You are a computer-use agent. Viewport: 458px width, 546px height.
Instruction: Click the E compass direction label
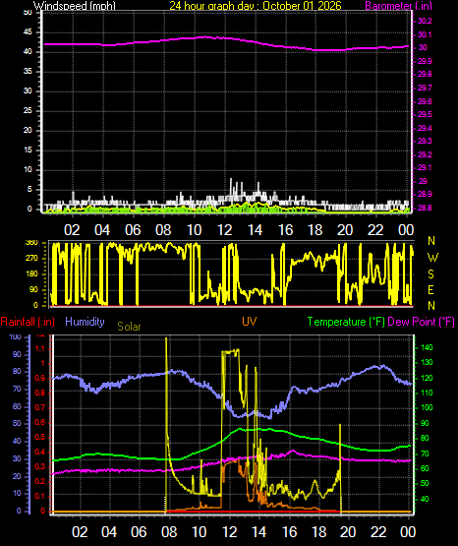pyautogui.click(x=430, y=289)
